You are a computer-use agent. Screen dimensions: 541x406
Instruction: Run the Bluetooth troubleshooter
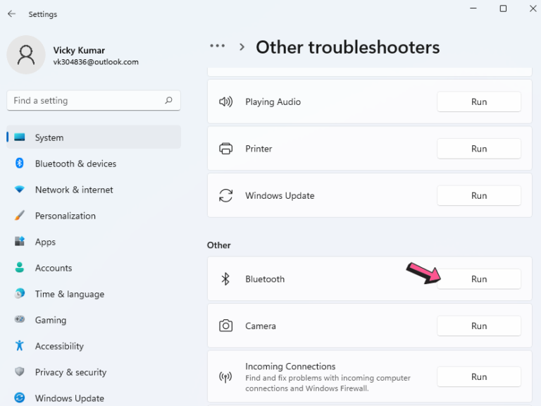pos(479,279)
